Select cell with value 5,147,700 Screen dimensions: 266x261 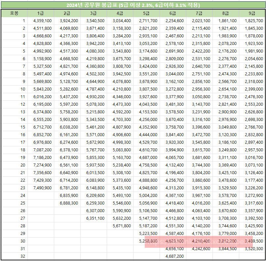point(146,218)
